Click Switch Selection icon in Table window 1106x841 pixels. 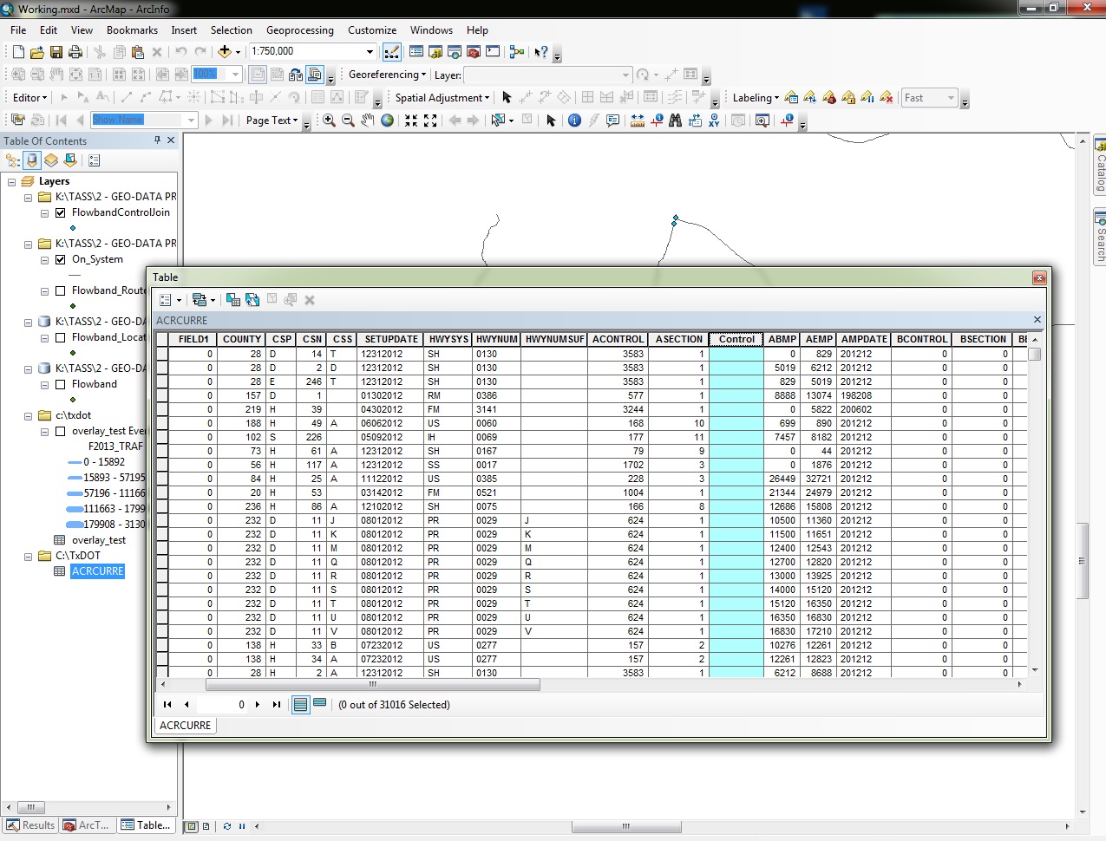click(x=252, y=300)
